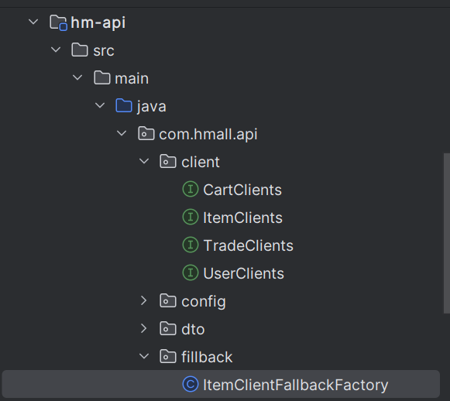Viewport: 450px width, 401px height.
Task: Select the fillback package name
Action: (x=207, y=357)
